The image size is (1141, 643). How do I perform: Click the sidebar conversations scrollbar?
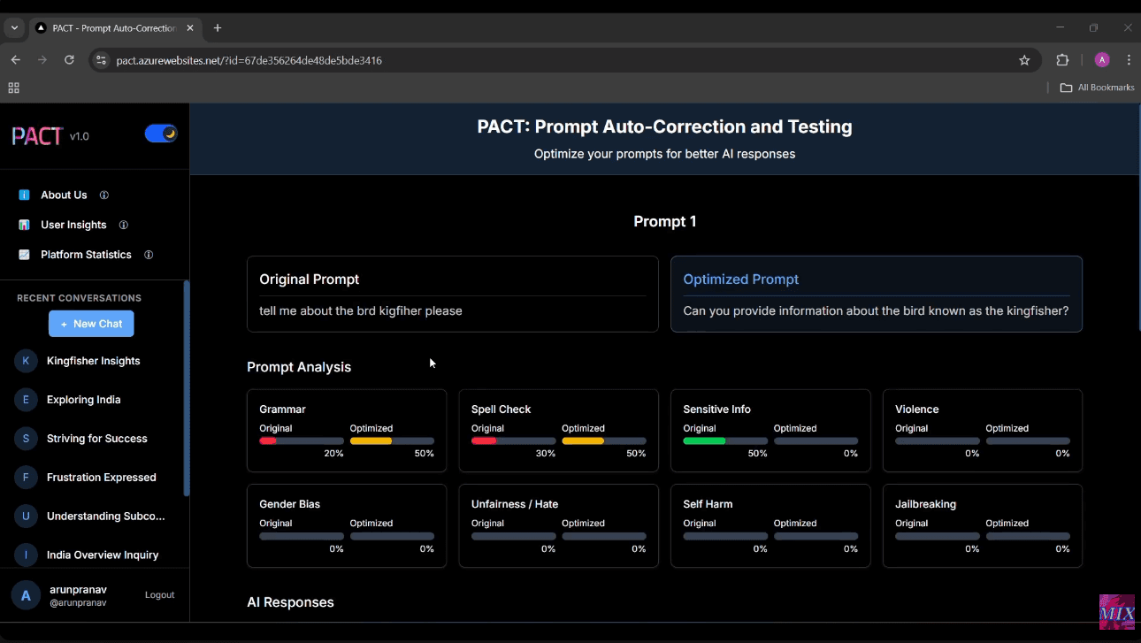186,387
